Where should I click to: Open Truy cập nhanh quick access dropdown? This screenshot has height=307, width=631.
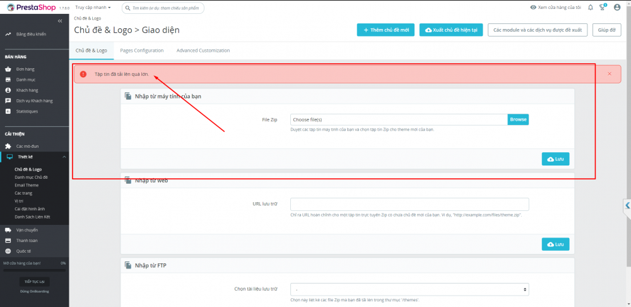coord(93,7)
